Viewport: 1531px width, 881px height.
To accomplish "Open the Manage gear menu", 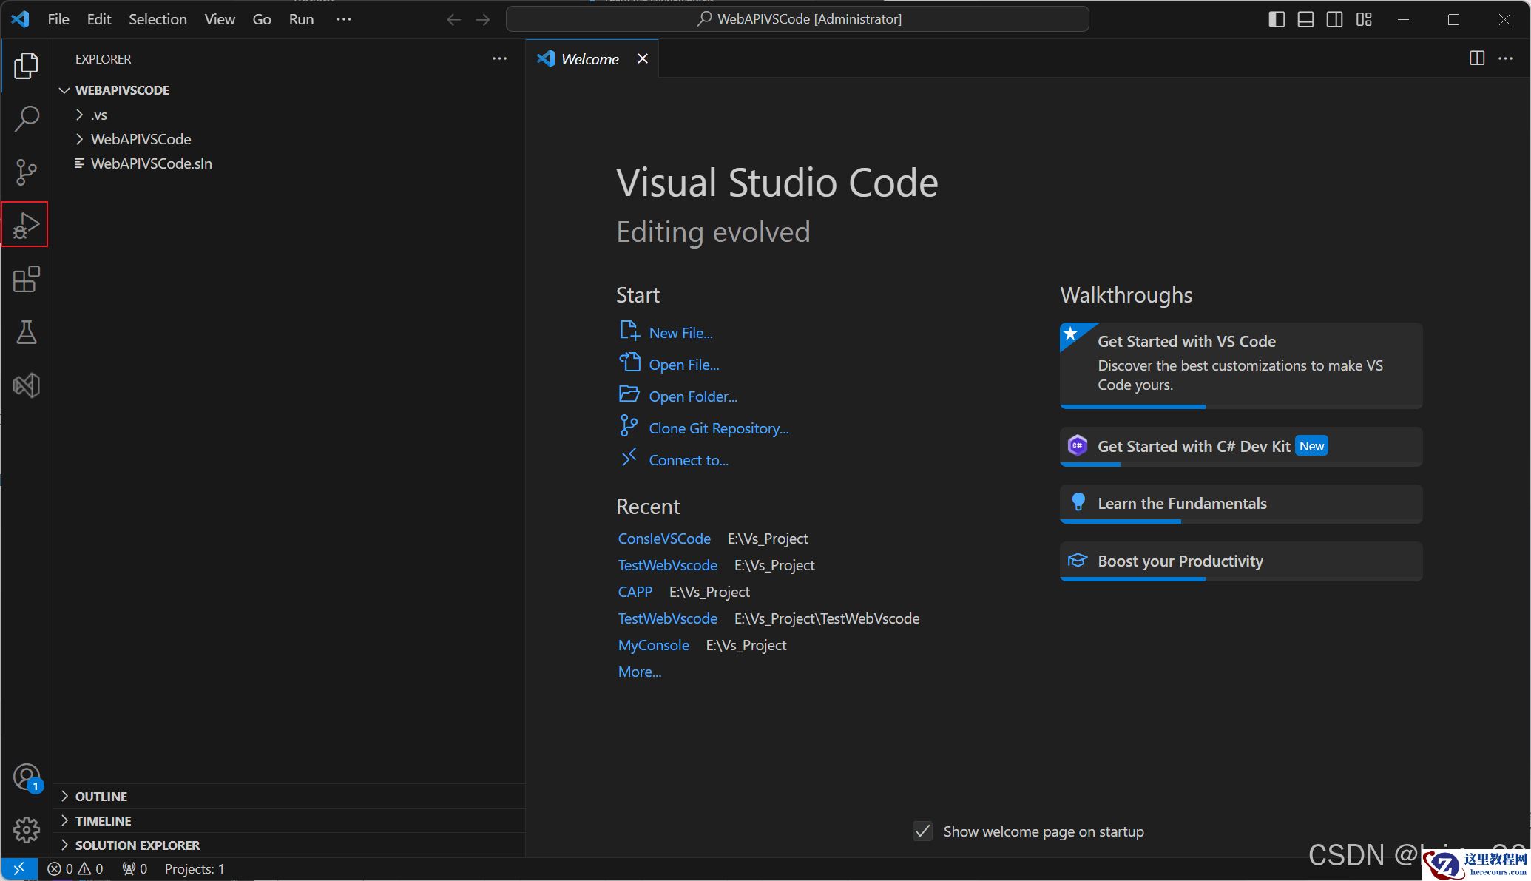I will (x=26, y=829).
